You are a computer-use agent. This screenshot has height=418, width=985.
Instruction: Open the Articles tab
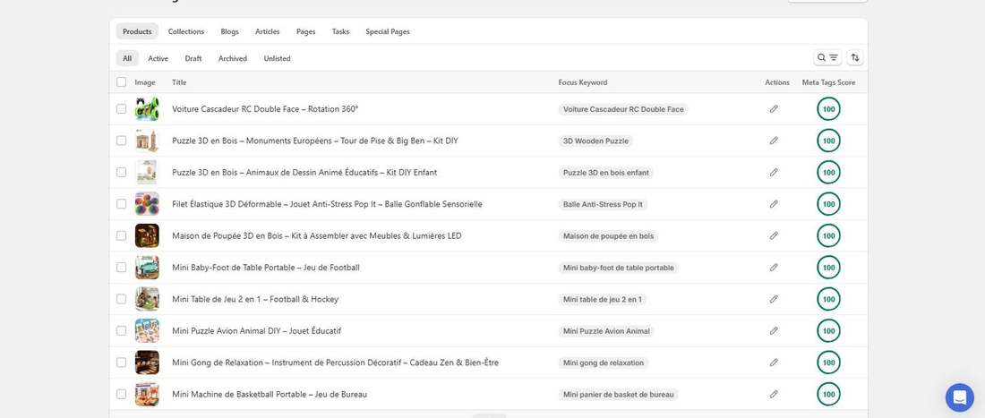tap(268, 31)
